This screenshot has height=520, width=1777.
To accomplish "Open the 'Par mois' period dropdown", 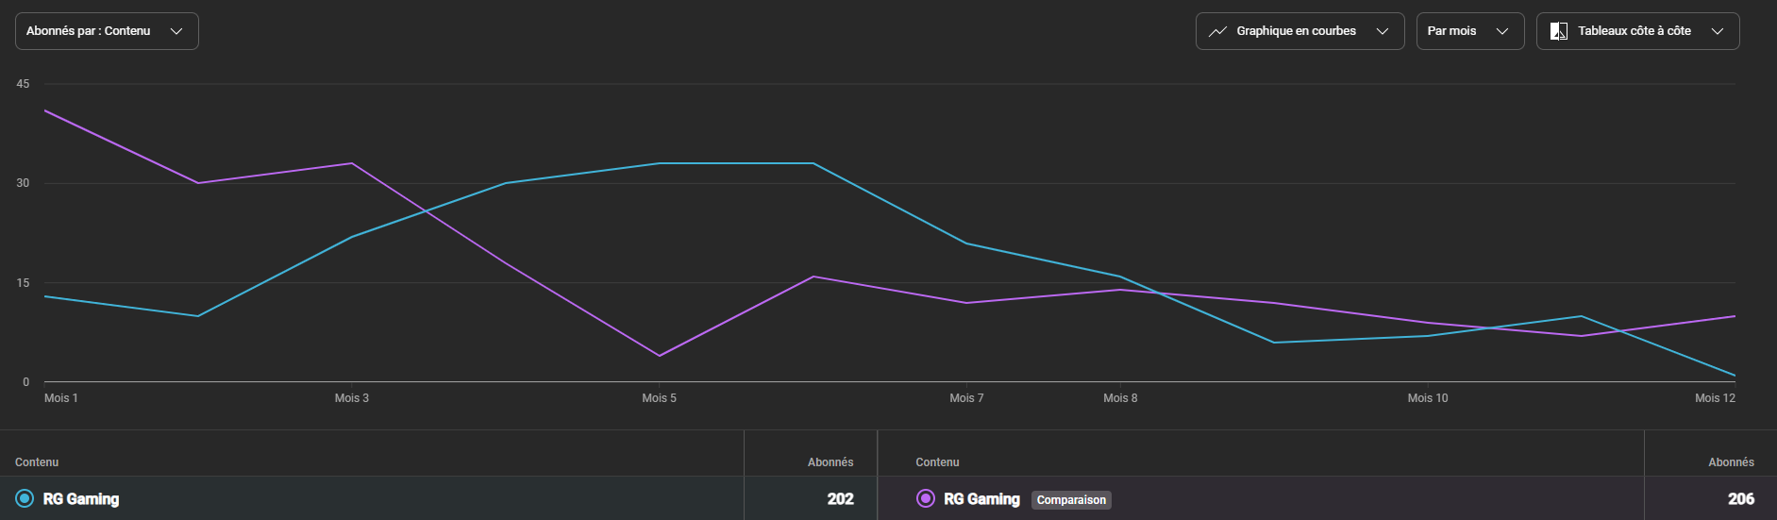I will 1469,31.
